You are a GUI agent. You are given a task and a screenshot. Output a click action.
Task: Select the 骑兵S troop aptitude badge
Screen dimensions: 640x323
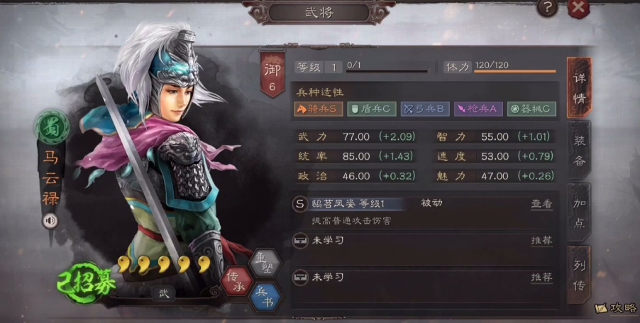click(319, 109)
